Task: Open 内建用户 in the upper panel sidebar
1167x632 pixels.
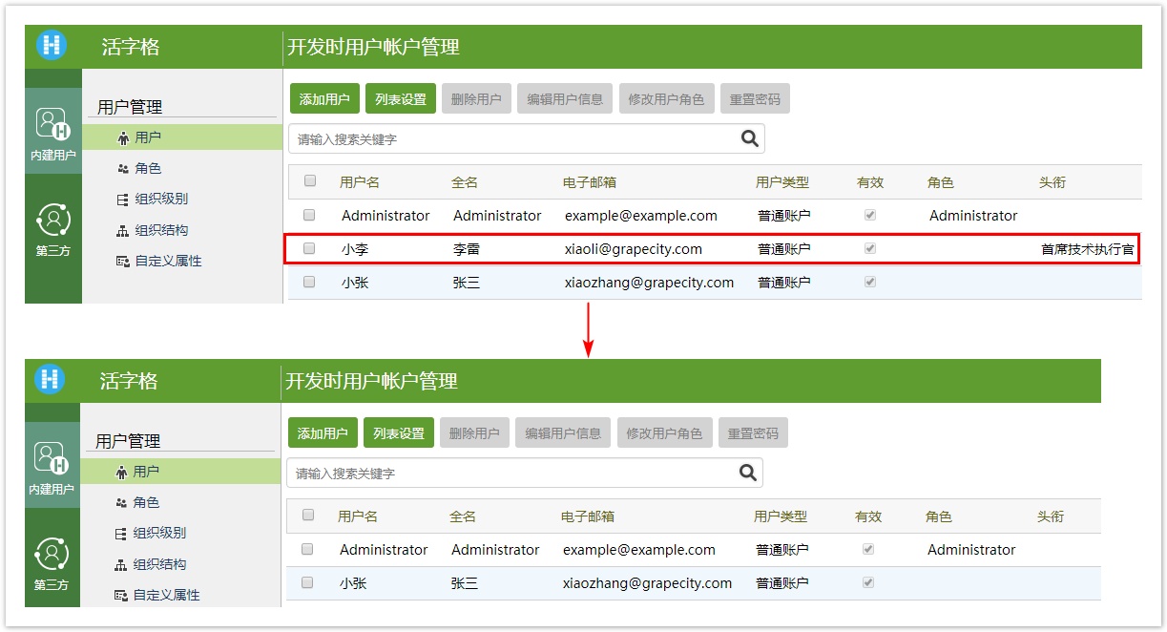Action: 52,132
